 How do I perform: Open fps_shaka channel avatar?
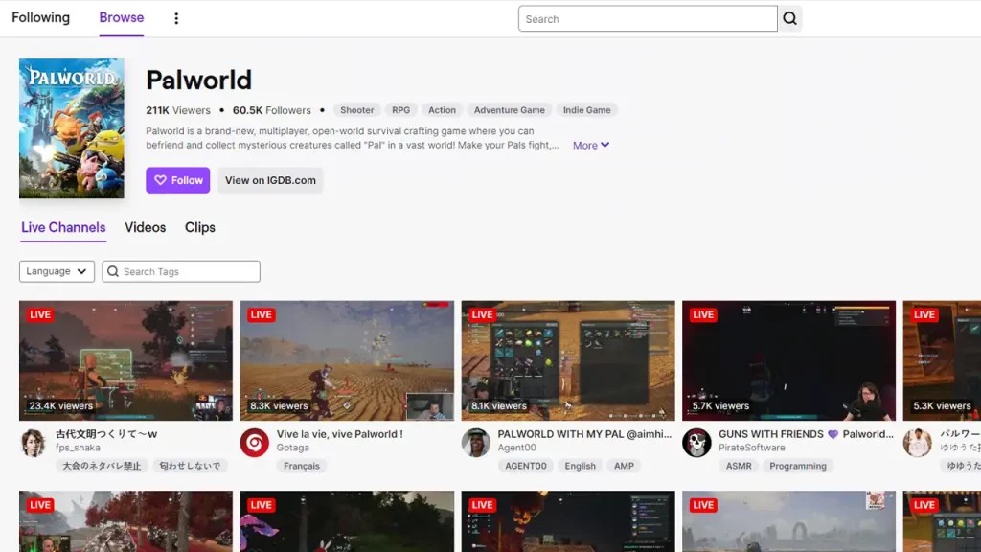point(34,443)
